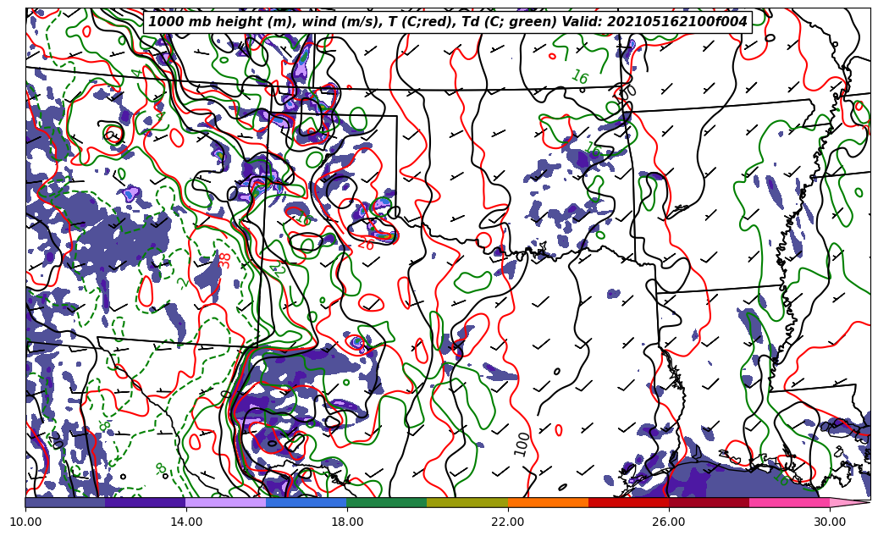This screenshot has width=878, height=536.
Task: Click the 14.00 colorbar tick label
Action: coord(186,522)
